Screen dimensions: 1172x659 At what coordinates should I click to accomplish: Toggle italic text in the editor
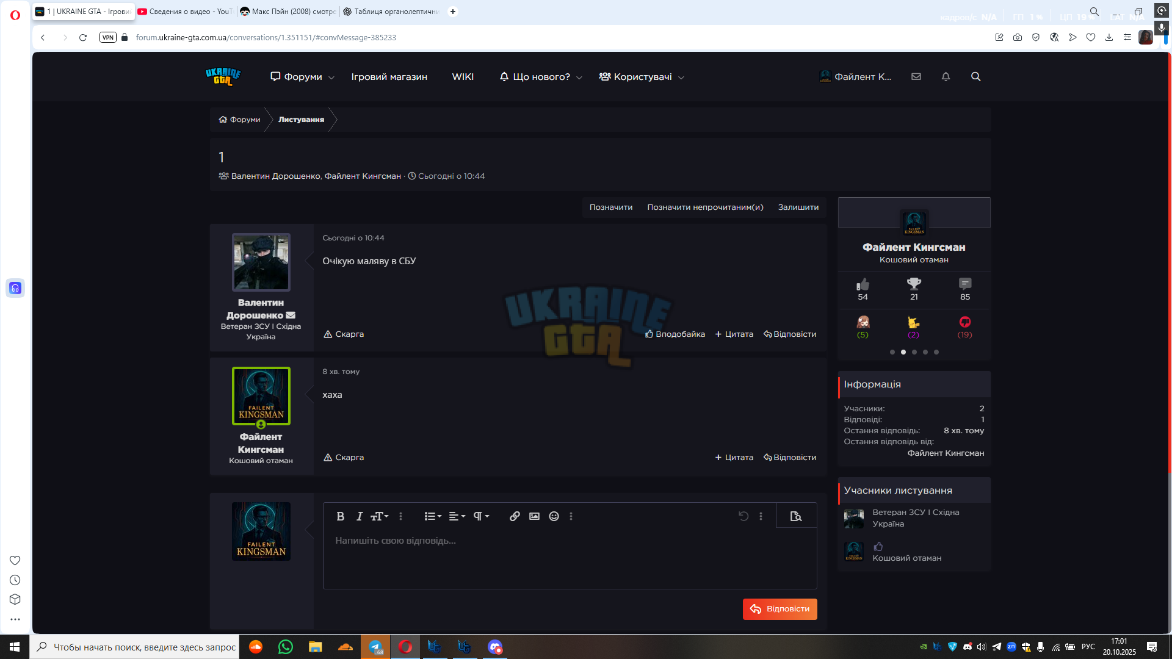tap(360, 516)
